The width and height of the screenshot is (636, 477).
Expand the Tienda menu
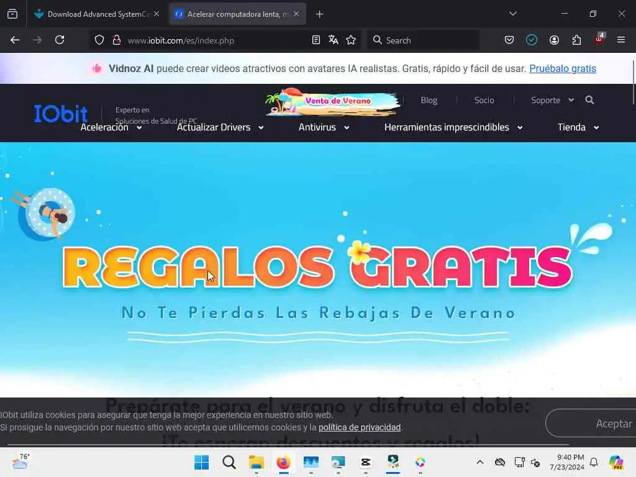pos(578,127)
